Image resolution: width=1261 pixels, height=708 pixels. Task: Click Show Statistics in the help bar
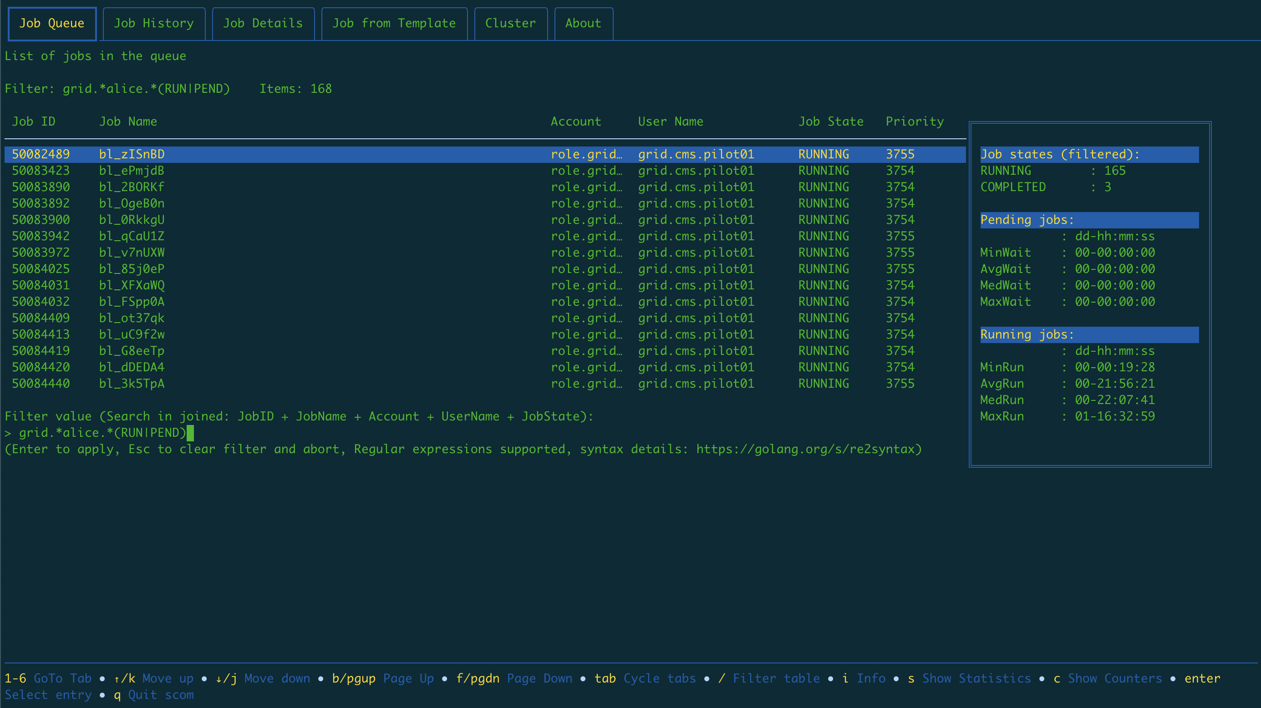pos(976,678)
